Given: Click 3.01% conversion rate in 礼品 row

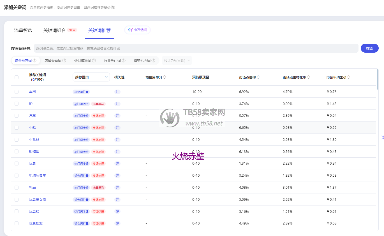Looking at the screenshot, I should pos(288,188).
